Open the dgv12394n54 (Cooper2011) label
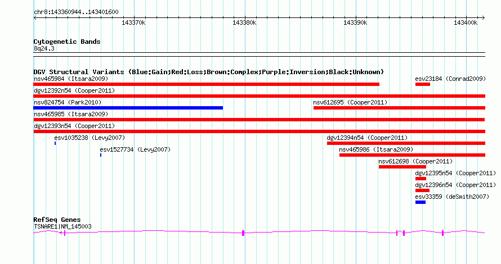 point(367,138)
